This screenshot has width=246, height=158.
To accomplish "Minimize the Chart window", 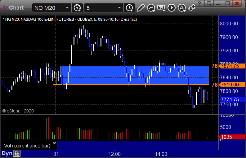I will point(218,3).
